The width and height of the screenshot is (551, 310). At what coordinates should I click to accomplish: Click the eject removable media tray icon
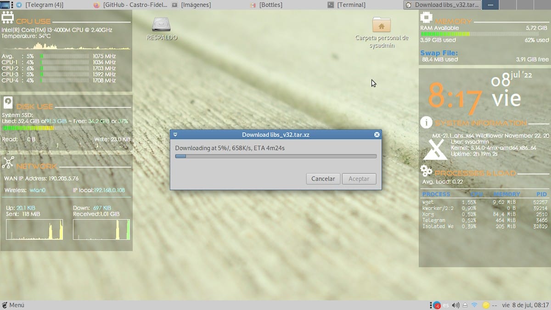[465, 305]
